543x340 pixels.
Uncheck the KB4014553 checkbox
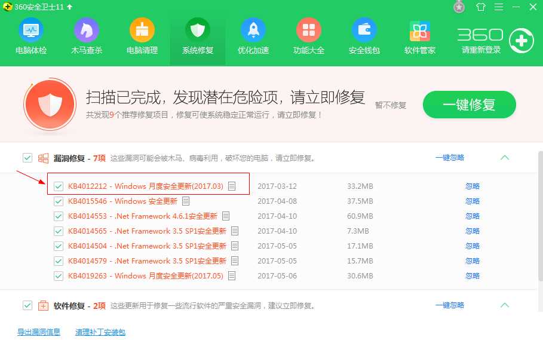pyautogui.click(x=59, y=216)
